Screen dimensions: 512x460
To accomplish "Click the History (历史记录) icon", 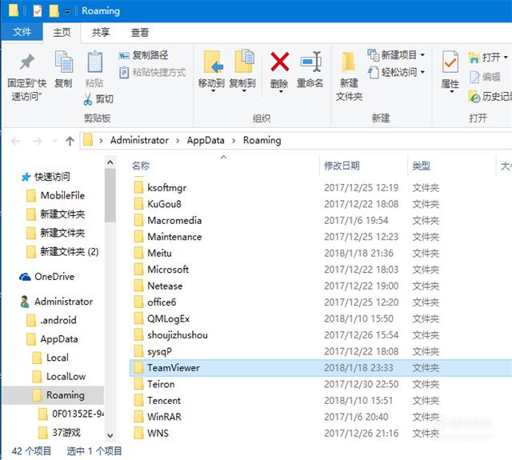I will [x=474, y=96].
